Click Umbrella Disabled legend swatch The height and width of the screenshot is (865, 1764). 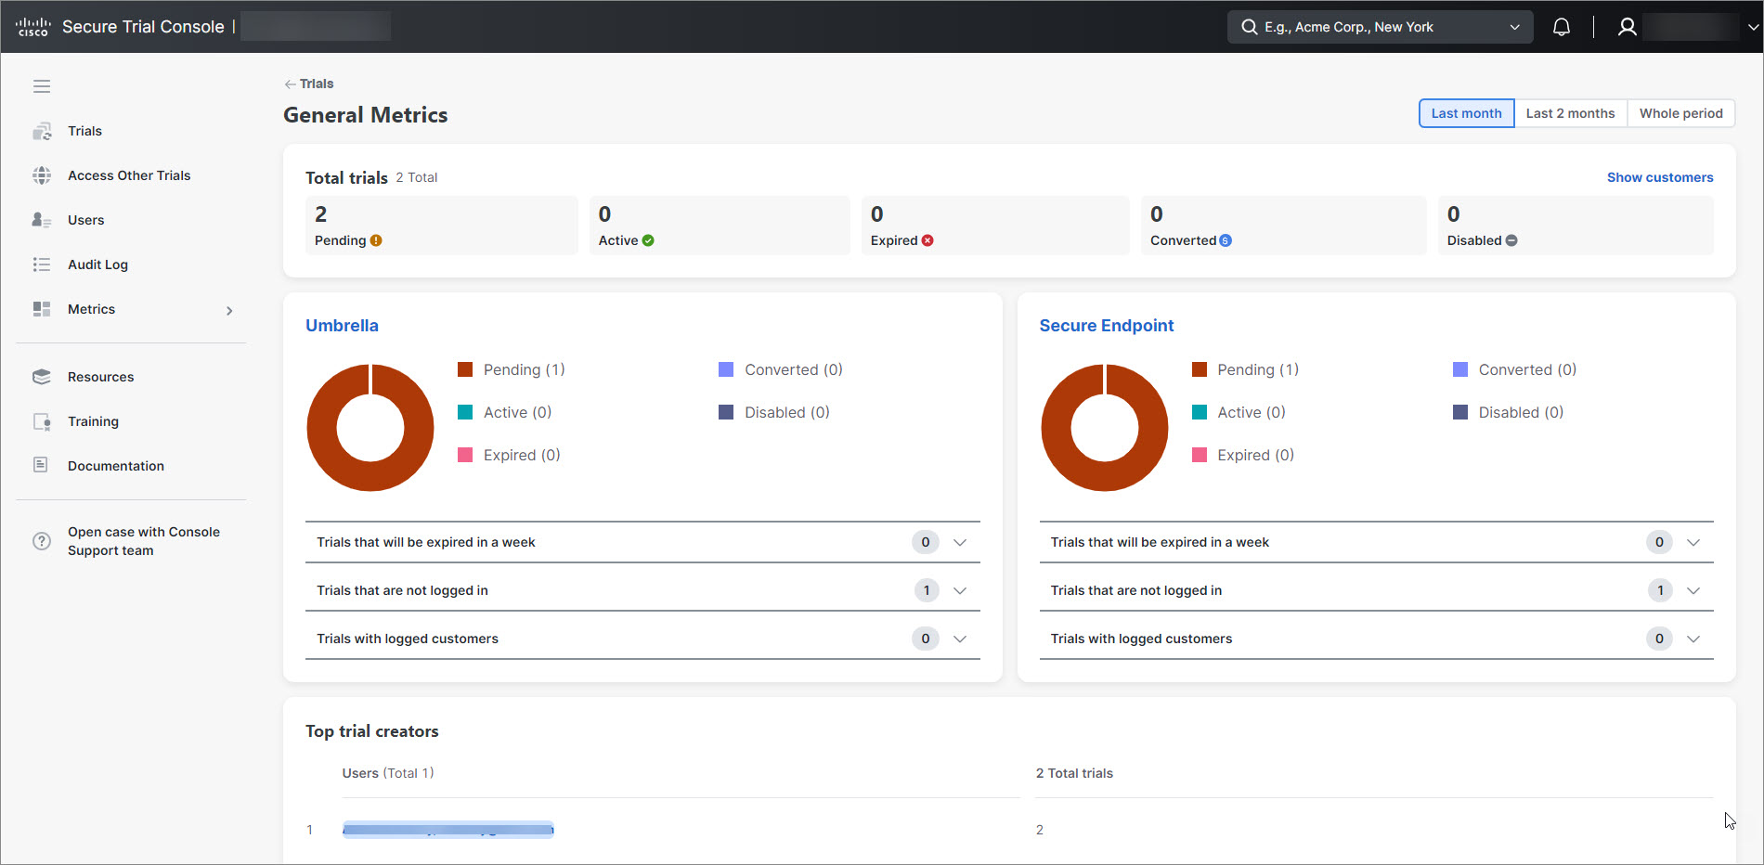(726, 412)
